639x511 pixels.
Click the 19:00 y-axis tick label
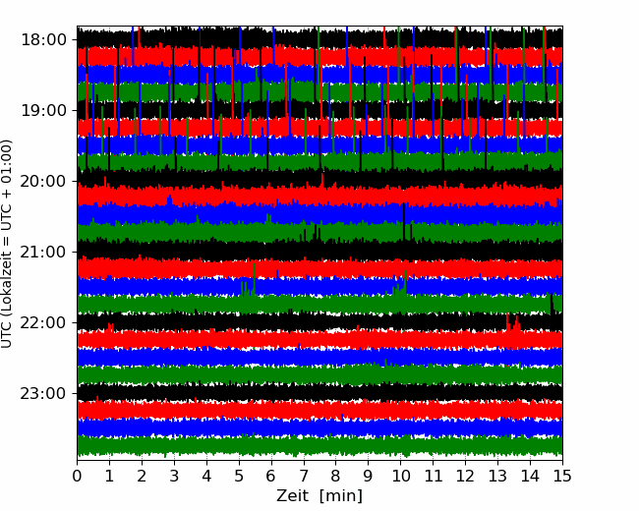pyautogui.click(x=43, y=110)
